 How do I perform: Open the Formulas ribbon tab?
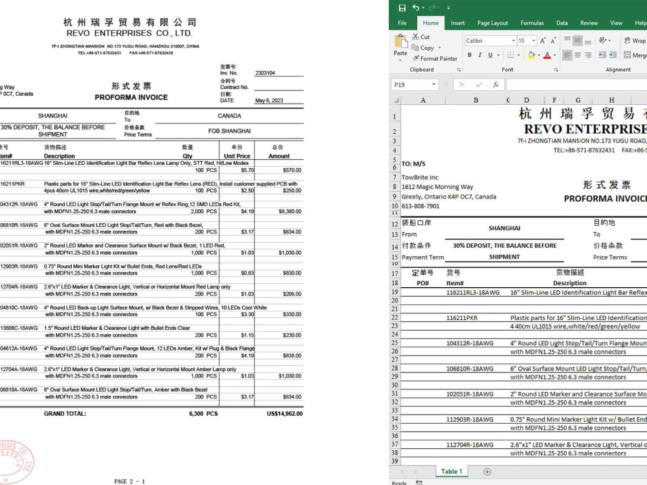[532, 23]
